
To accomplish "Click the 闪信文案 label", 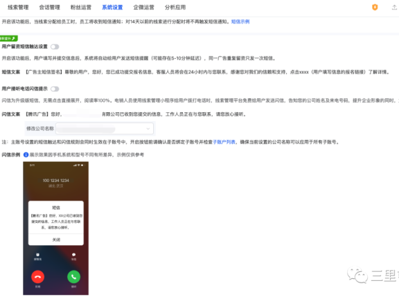I will [x=11, y=114].
